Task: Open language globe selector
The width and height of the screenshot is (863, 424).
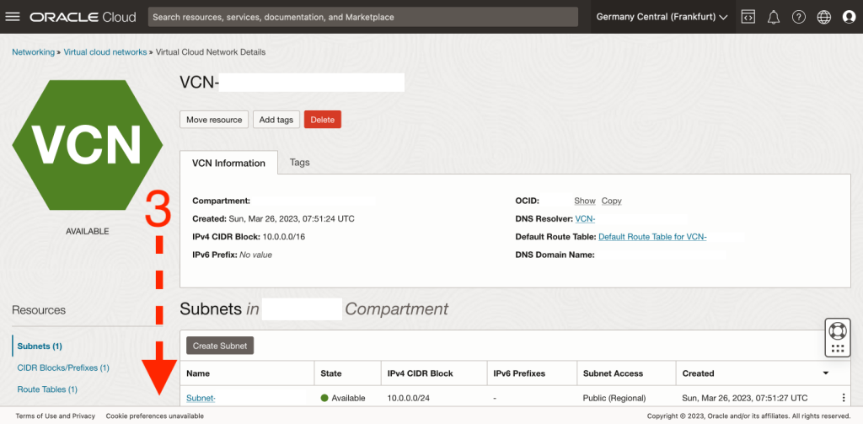Action: coord(824,17)
